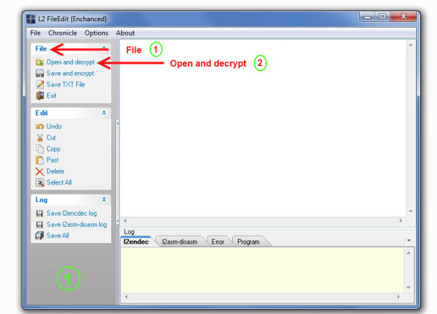The height and width of the screenshot is (314, 437).
Task: Click the log area scrollbar down arrow
Action: tap(408, 288)
